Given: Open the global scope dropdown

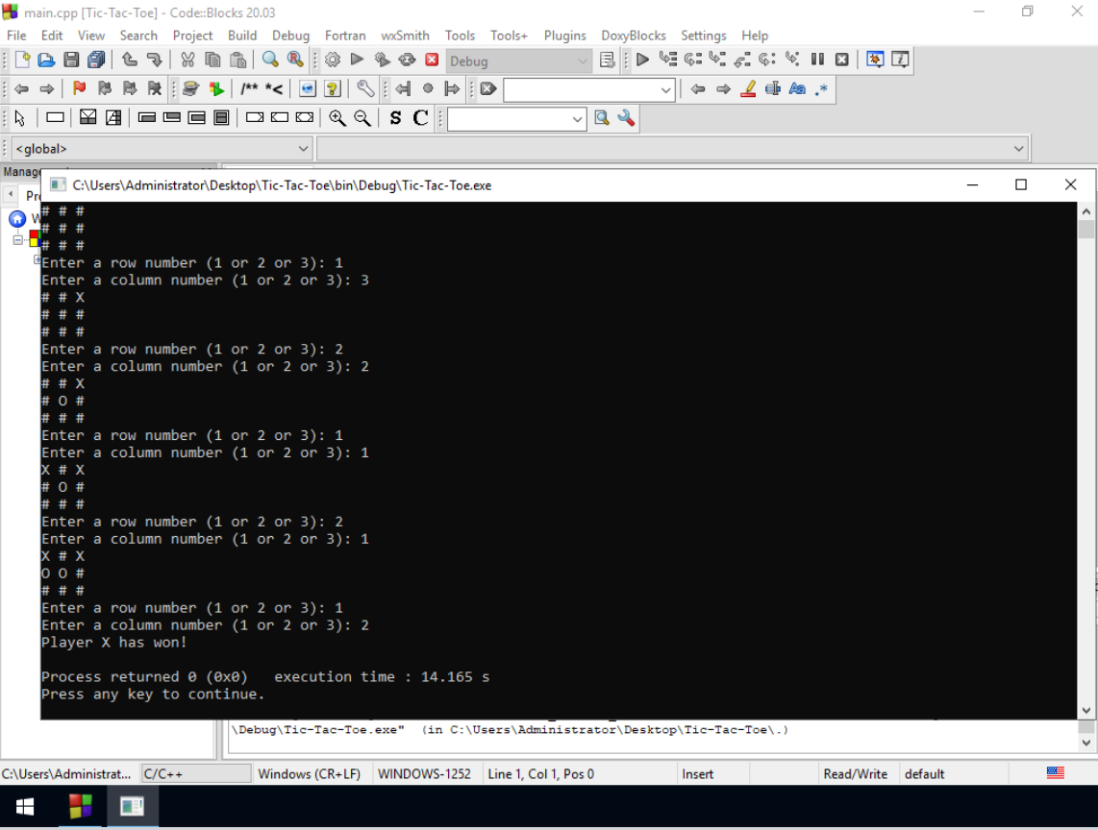Looking at the screenshot, I should (x=162, y=148).
